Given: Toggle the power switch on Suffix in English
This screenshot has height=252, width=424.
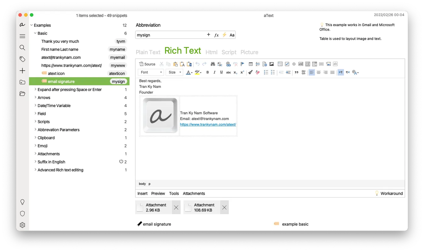Looking at the screenshot, I should click(121, 161).
